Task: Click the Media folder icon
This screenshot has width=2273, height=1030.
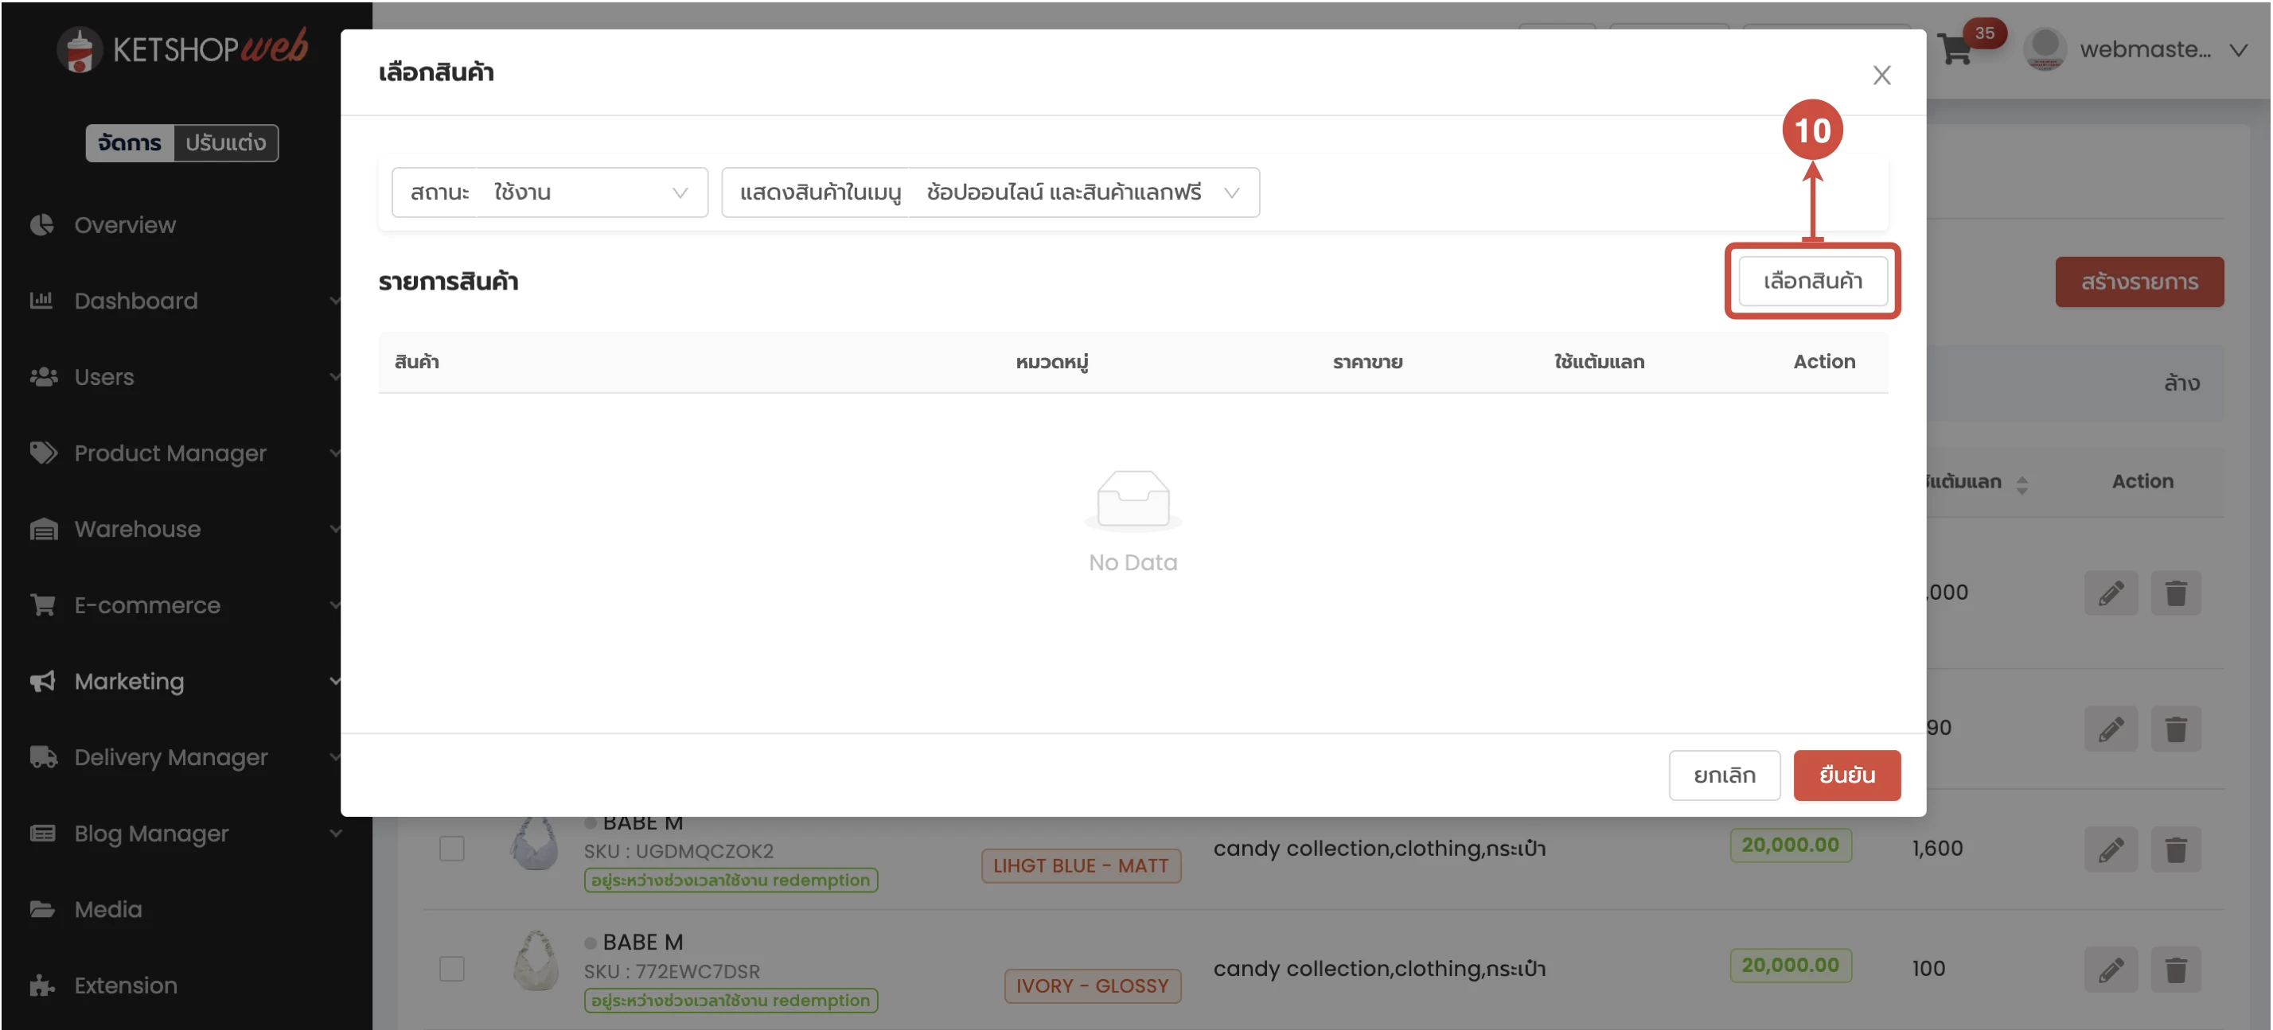Action: [x=42, y=908]
